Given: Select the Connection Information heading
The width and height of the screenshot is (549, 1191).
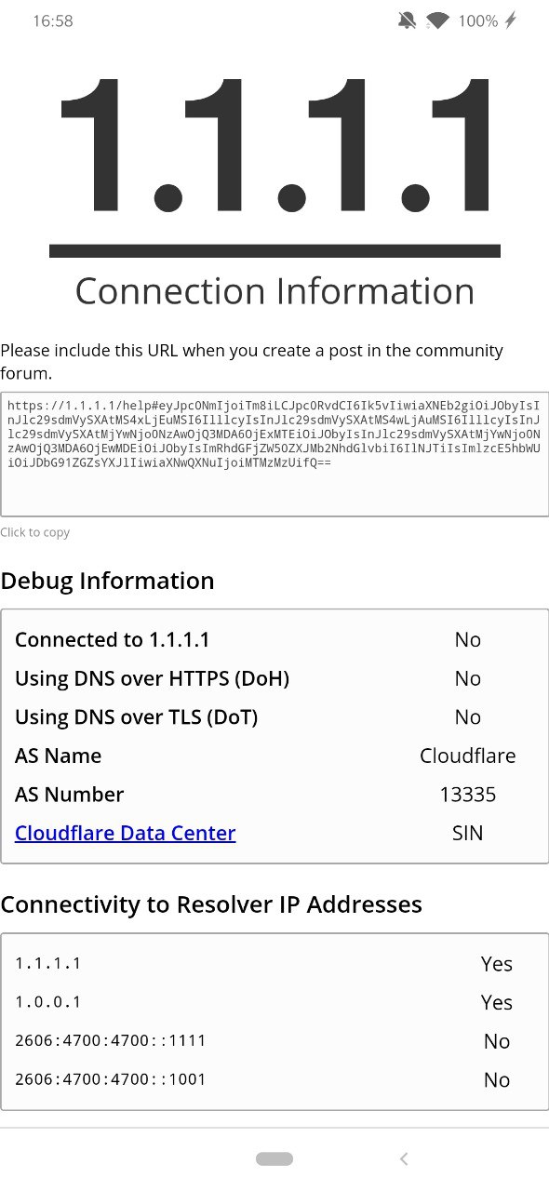Looking at the screenshot, I should 274,291.
